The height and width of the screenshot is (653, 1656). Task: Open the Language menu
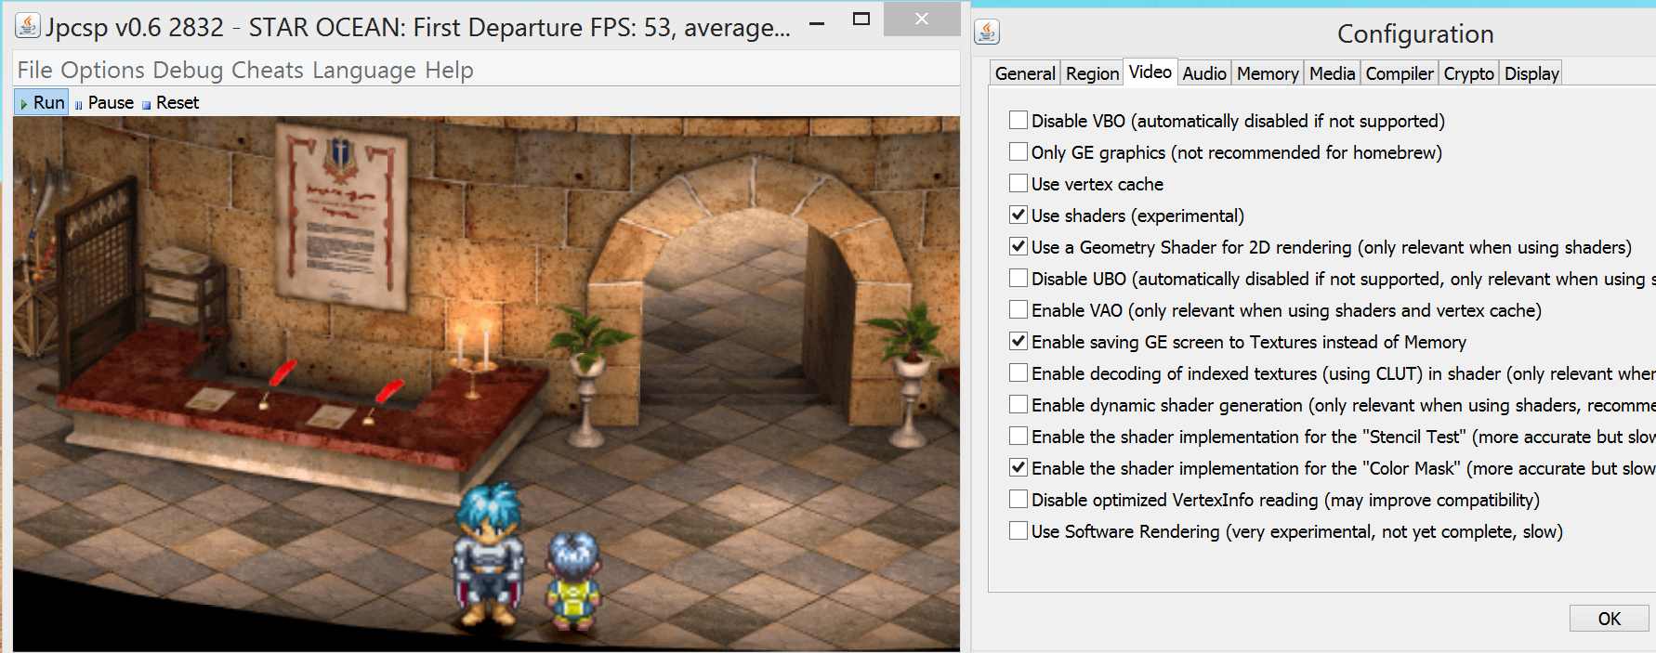(x=364, y=71)
